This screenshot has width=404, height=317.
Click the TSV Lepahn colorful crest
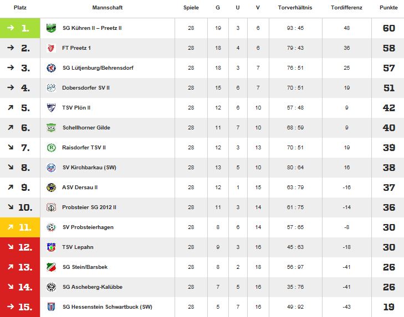pos(51,247)
